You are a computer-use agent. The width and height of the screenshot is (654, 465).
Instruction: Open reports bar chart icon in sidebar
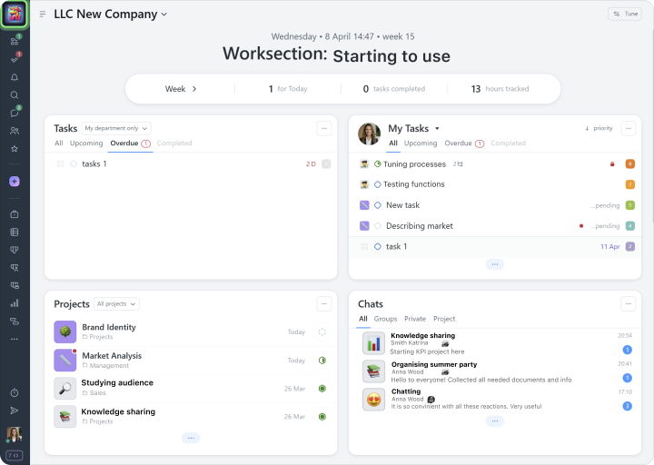pos(15,303)
